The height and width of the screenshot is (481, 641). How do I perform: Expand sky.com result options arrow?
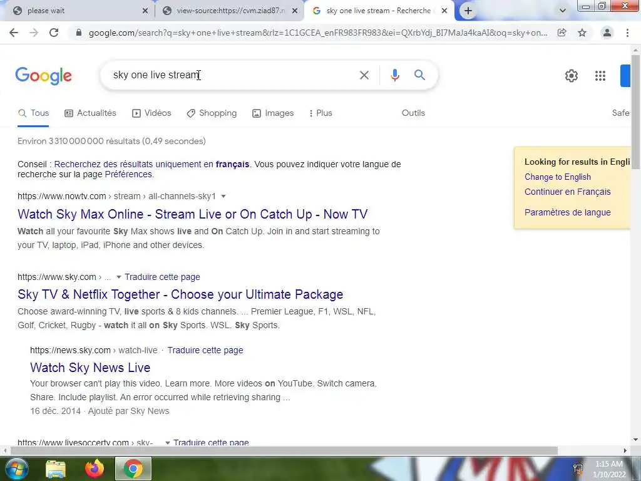(118, 277)
